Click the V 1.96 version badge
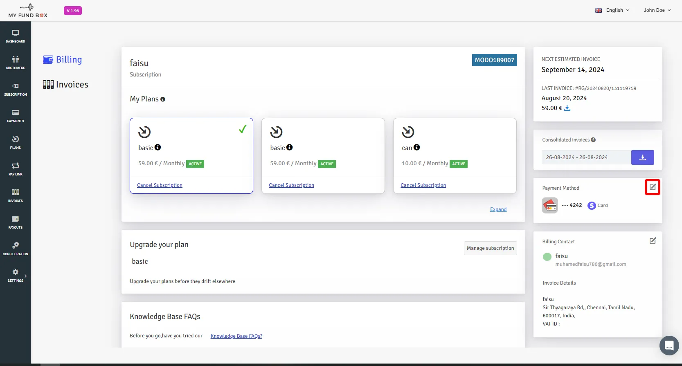 pyautogui.click(x=73, y=11)
